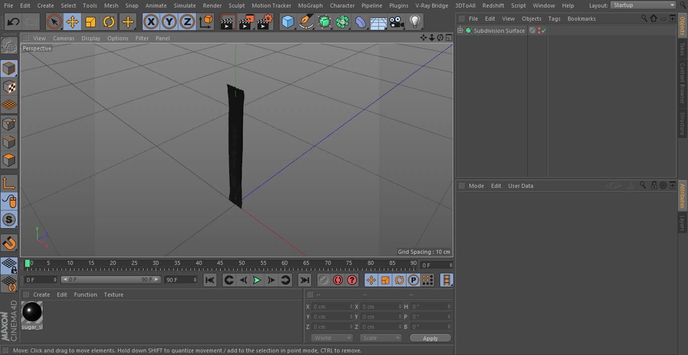Toggle Viewport Solo S button

tap(9, 220)
